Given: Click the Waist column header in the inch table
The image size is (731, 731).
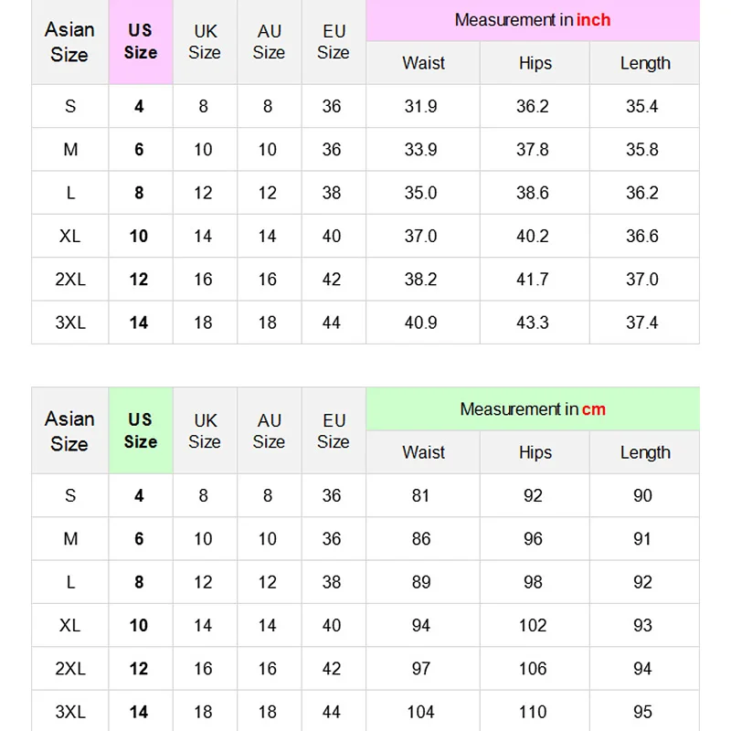Looking at the screenshot, I should coord(423,64).
